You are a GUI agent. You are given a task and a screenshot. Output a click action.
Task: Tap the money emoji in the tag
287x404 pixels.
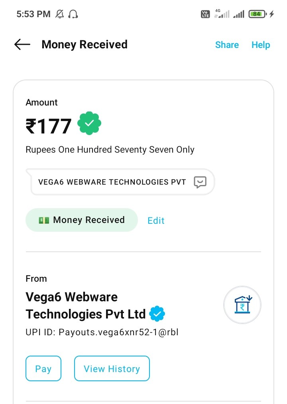[x=44, y=220]
